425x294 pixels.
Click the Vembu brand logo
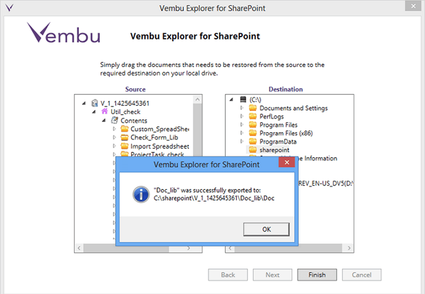point(63,32)
